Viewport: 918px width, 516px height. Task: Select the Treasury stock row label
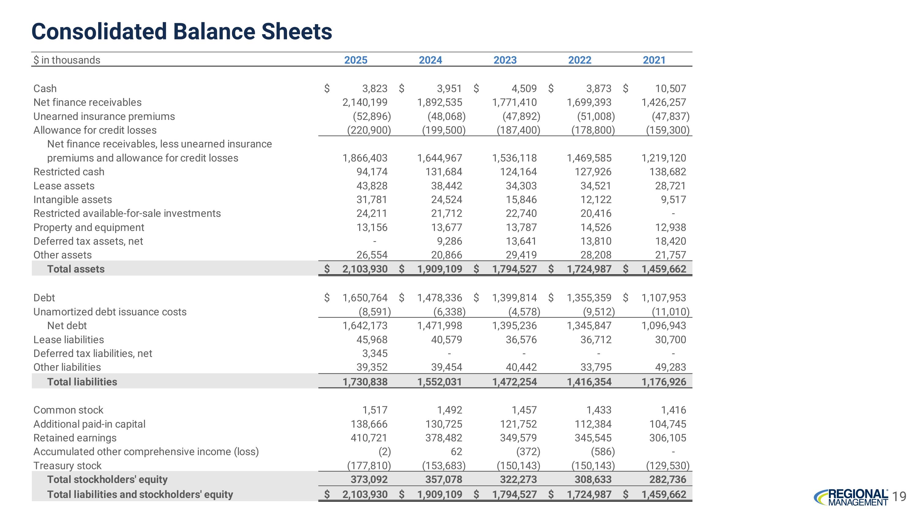click(67, 466)
